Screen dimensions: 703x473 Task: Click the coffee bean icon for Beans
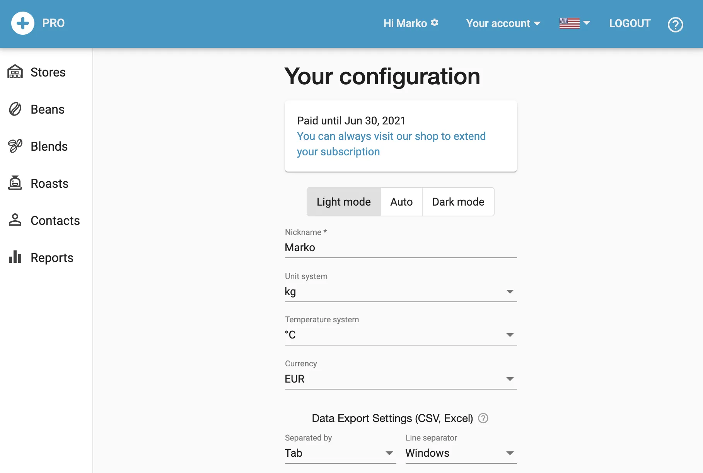[x=15, y=109]
